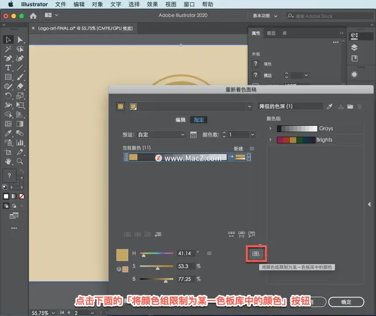
Task: Click default fill and stroke icon
Action: point(5,187)
